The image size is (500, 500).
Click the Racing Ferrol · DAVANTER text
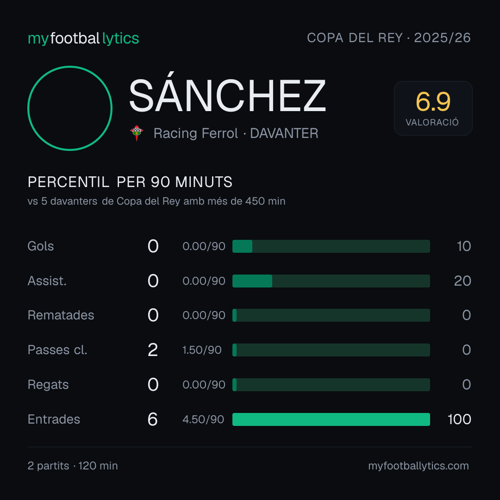pyautogui.click(x=236, y=133)
